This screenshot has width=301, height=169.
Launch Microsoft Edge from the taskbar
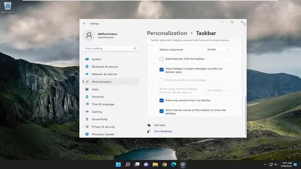pyautogui.click(x=174, y=165)
